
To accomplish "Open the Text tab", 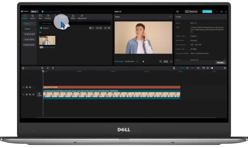I will [40, 17].
